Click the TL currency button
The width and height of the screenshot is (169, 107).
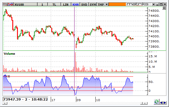click(54, 4)
